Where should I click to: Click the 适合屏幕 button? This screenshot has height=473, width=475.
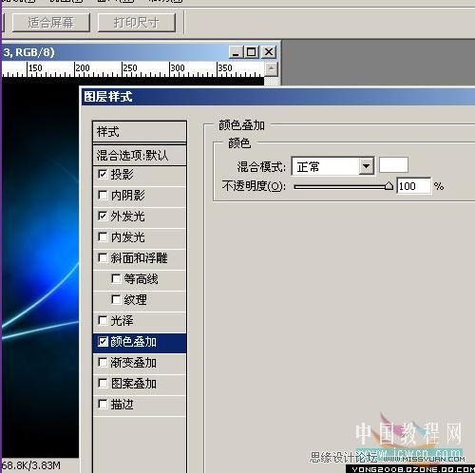pyautogui.click(x=50, y=23)
